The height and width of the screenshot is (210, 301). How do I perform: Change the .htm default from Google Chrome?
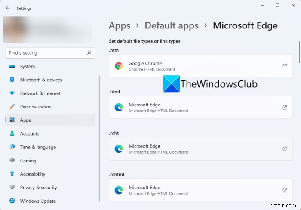[201, 66]
